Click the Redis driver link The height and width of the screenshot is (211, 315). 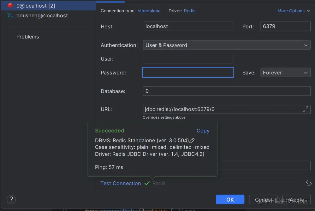coord(189,11)
